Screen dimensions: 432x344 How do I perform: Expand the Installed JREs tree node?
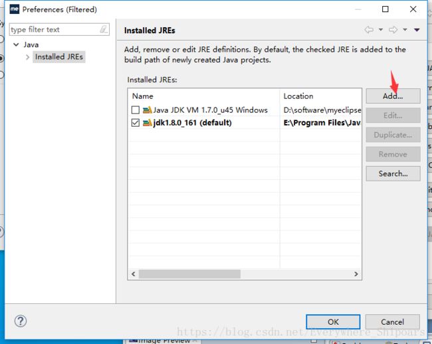tap(27, 57)
